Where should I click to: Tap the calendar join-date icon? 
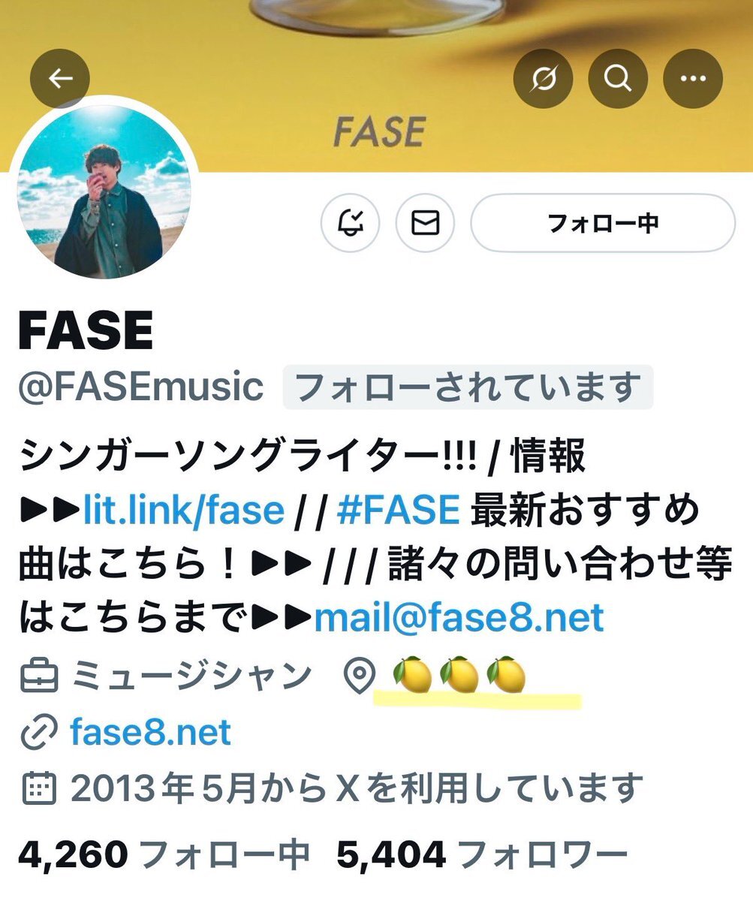tap(38, 789)
